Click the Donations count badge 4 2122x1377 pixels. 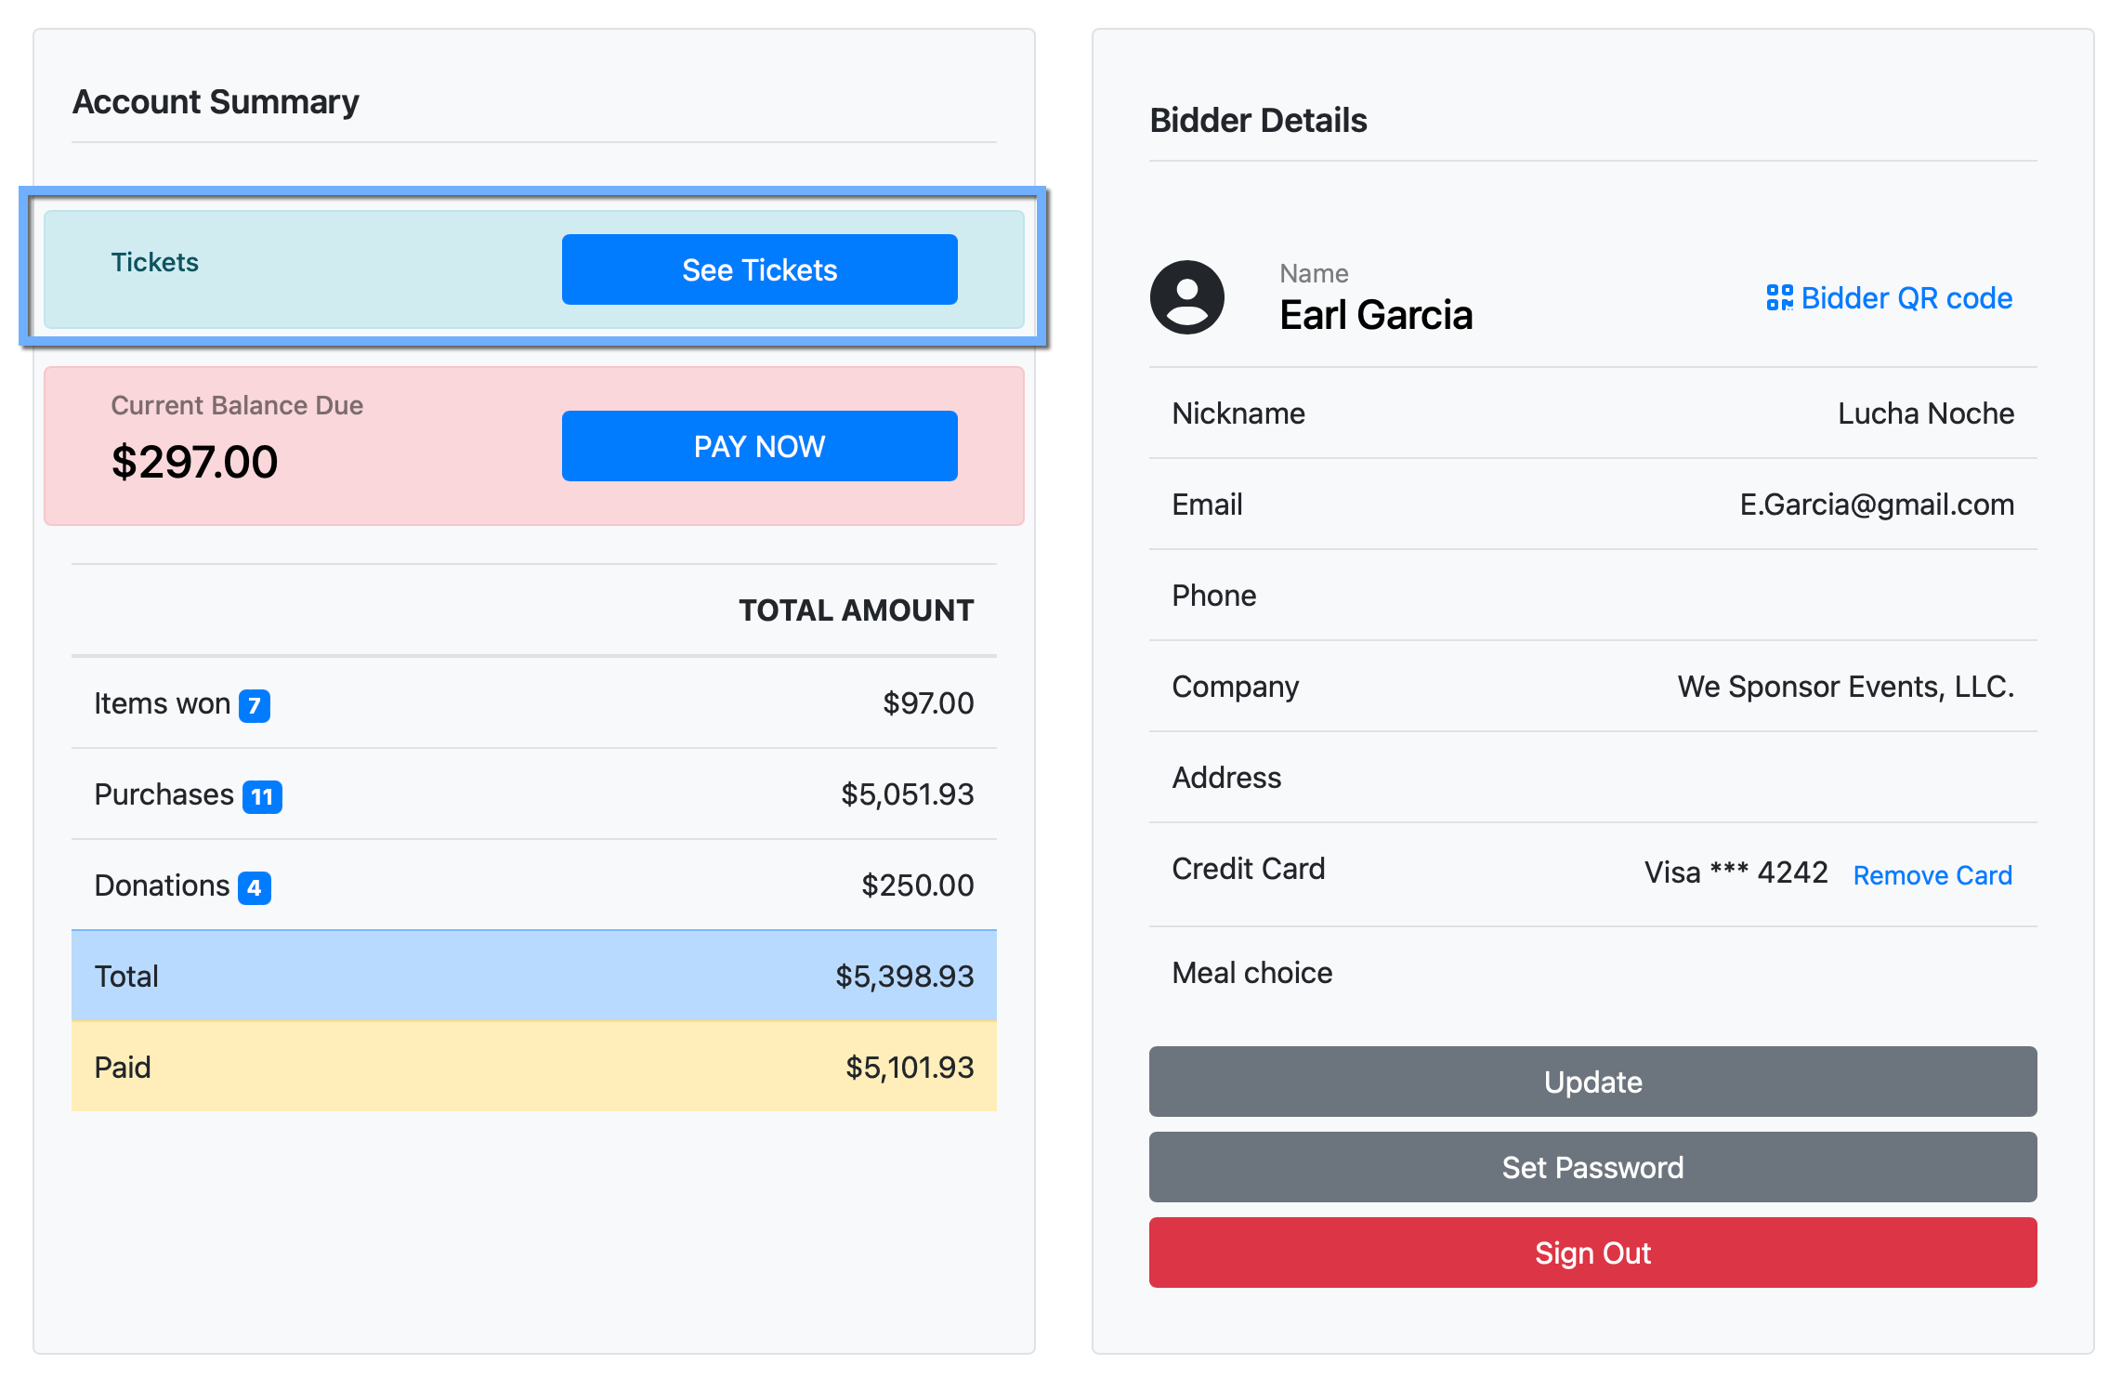click(x=254, y=887)
